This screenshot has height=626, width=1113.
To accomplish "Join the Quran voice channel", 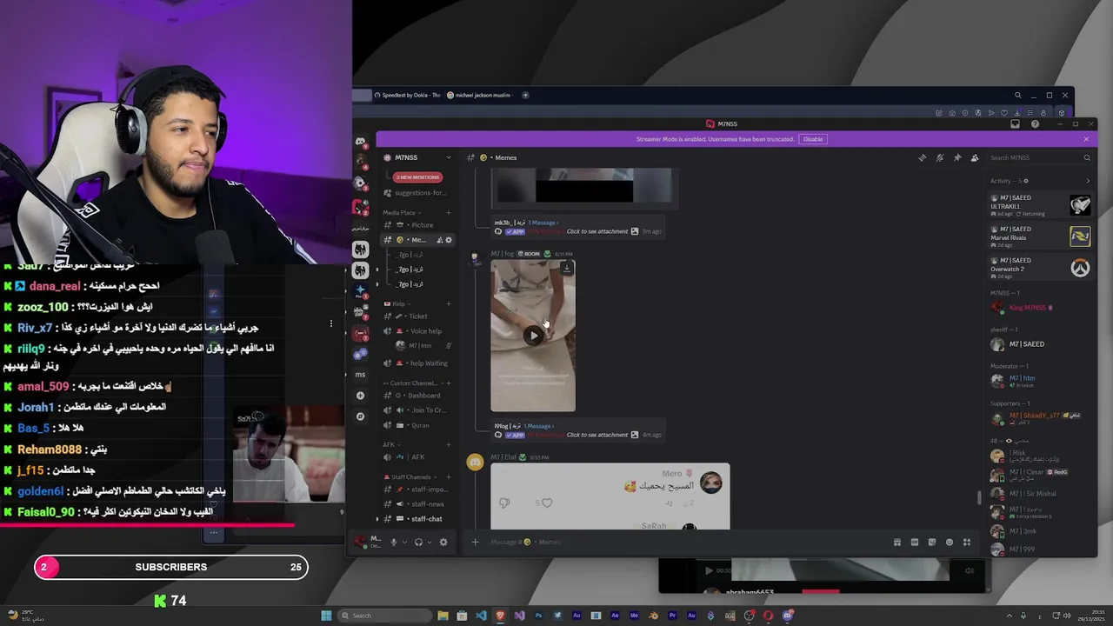I will tap(417, 425).
